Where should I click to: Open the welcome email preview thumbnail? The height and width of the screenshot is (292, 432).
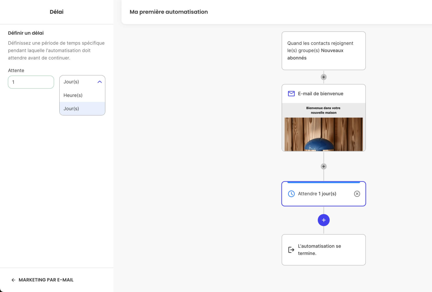(324, 127)
